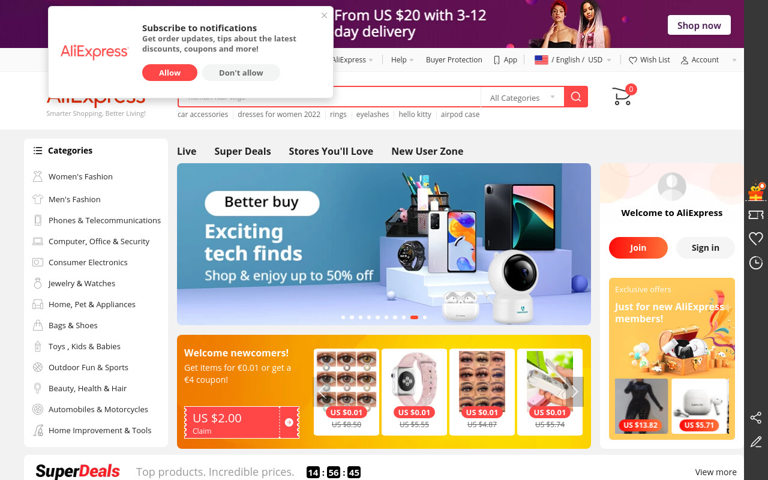Open the language and currency dropdown
The width and height of the screenshot is (768, 480).
click(573, 60)
